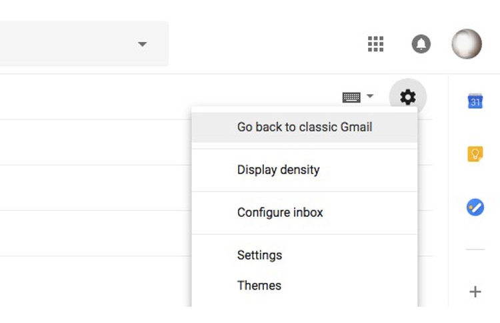The width and height of the screenshot is (500, 323).
Task: Select the first inbox row below toolbar
Action: click(93, 143)
